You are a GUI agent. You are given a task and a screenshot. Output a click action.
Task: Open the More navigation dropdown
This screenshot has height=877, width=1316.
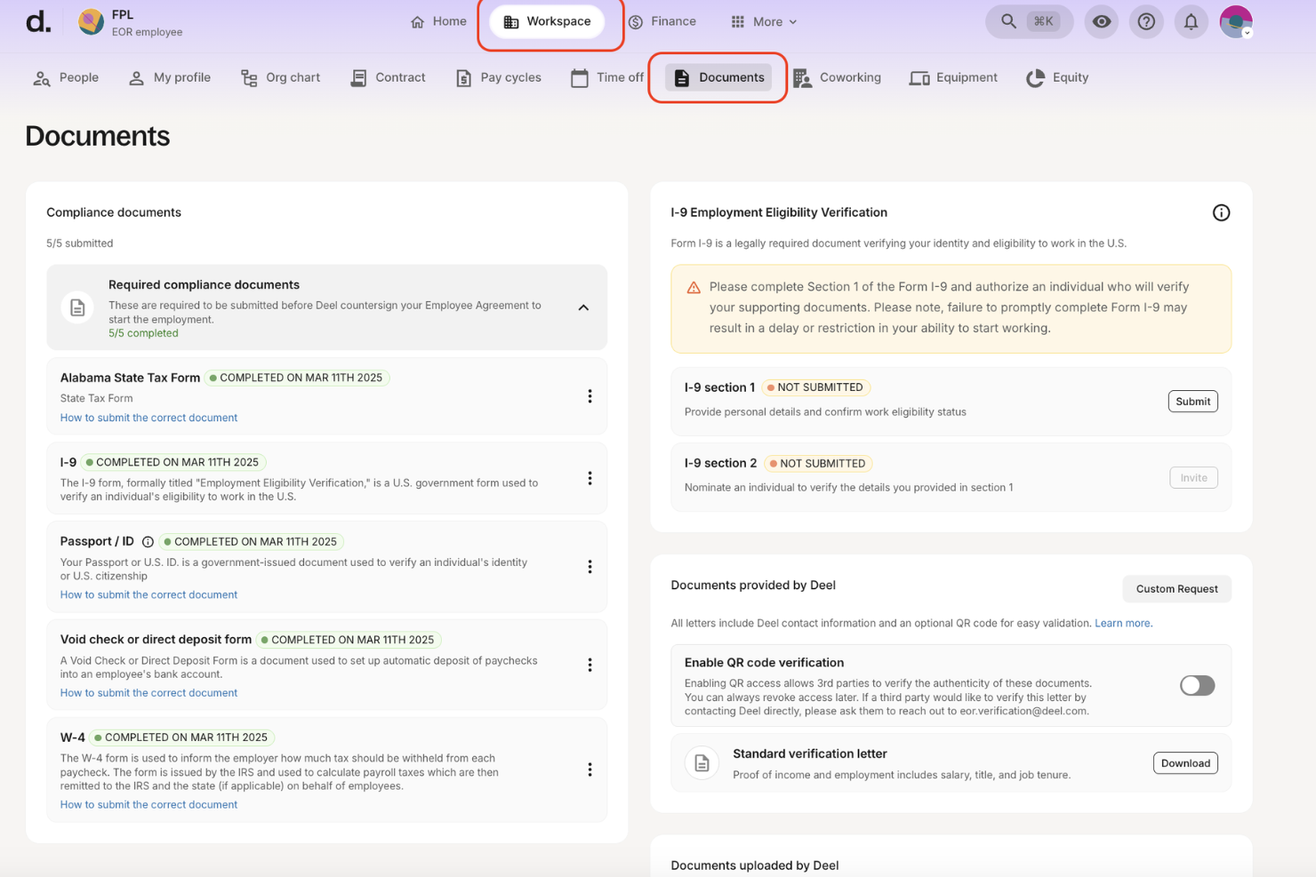coord(763,21)
